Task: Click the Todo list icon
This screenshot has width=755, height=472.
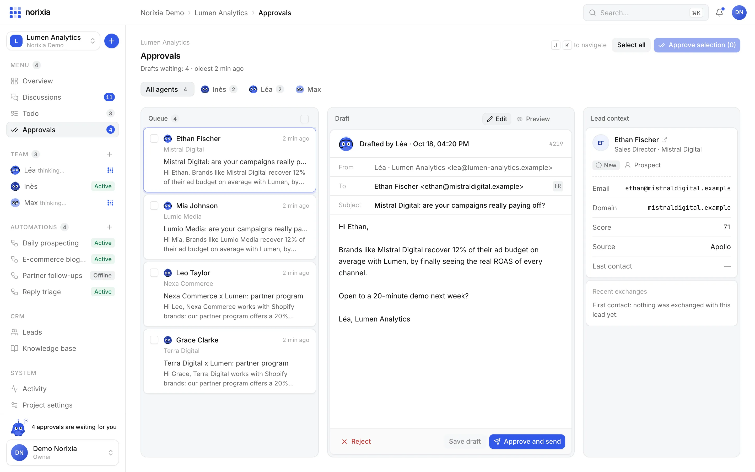Action: coord(14,113)
